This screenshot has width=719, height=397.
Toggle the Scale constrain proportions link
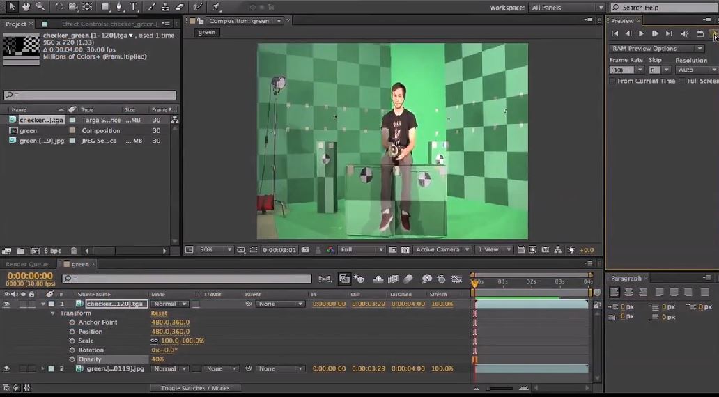coord(154,341)
